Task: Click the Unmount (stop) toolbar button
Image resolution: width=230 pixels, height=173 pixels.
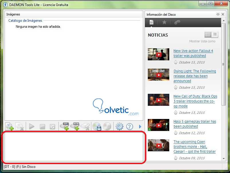Action: pyautogui.click(x=42, y=127)
